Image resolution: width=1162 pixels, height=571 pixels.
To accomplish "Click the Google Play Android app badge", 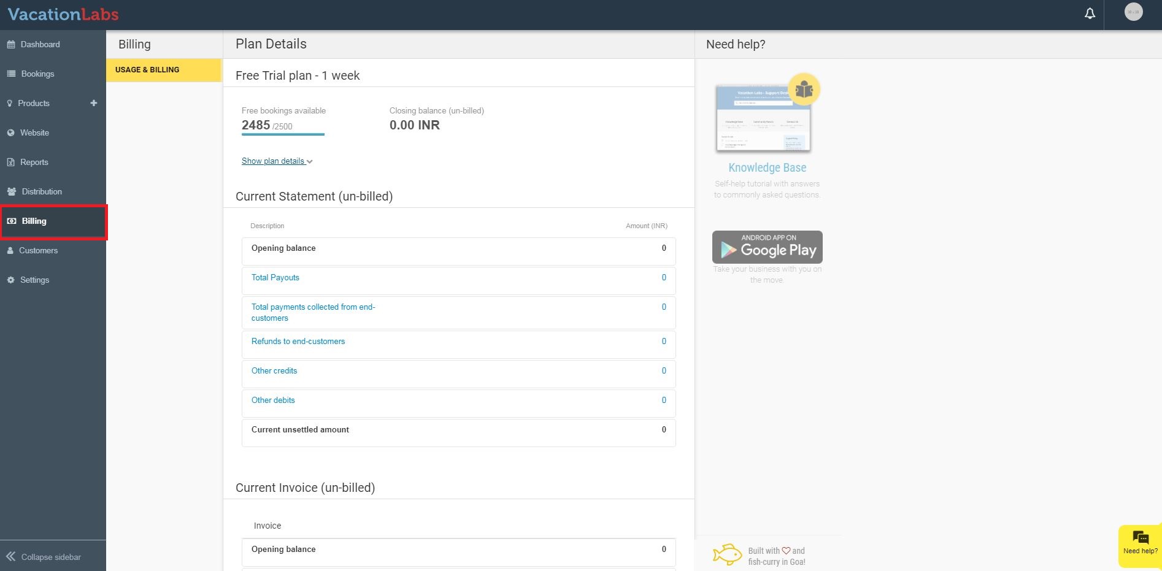I will click(767, 247).
